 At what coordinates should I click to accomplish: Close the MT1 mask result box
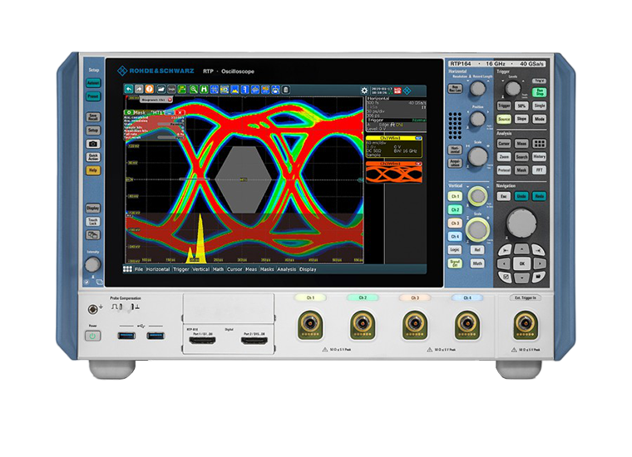click(x=180, y=112)
